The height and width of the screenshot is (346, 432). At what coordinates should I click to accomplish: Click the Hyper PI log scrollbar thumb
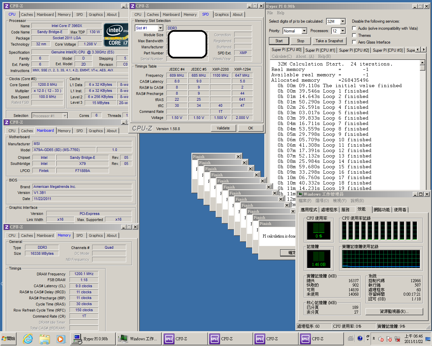click(x=423, y=68)
